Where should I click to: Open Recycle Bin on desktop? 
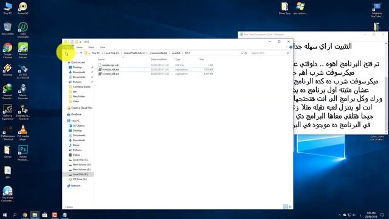tap(8, 29)
